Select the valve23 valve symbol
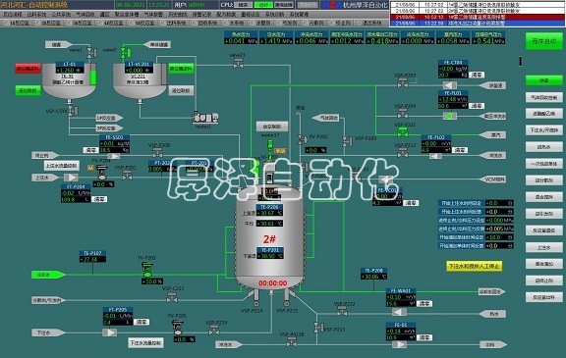 click(x=238, y=63)
